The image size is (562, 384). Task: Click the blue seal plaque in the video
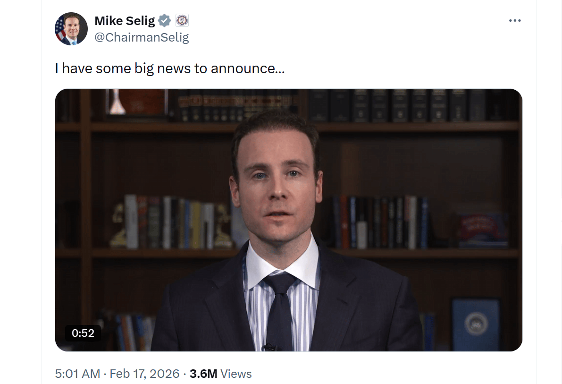pyautogui.click(x=476, y=324)
